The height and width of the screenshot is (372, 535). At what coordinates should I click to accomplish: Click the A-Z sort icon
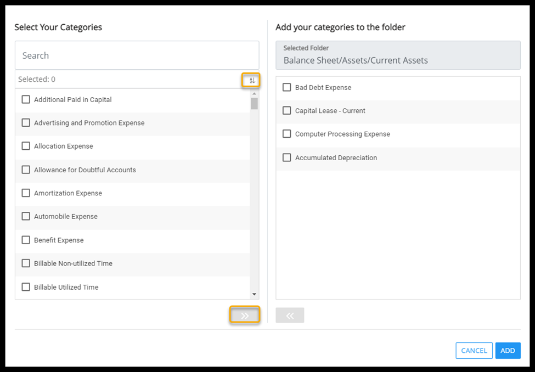pos(252,80)
